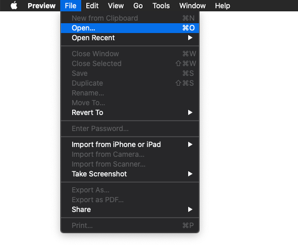This screenshot has height=245, width=298.
Task: Click the Open Recent submenu arrow
Action: [x=190, y=38]
